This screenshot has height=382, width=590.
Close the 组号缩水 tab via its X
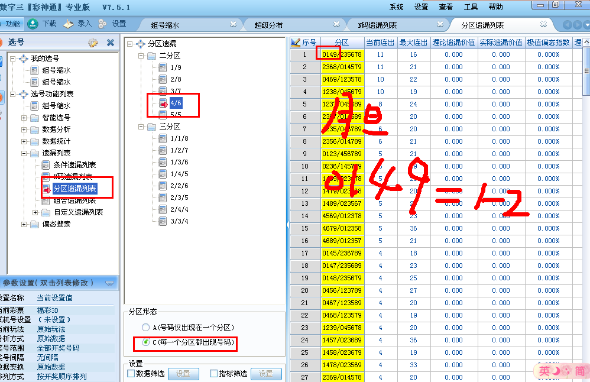pos(233,24)
